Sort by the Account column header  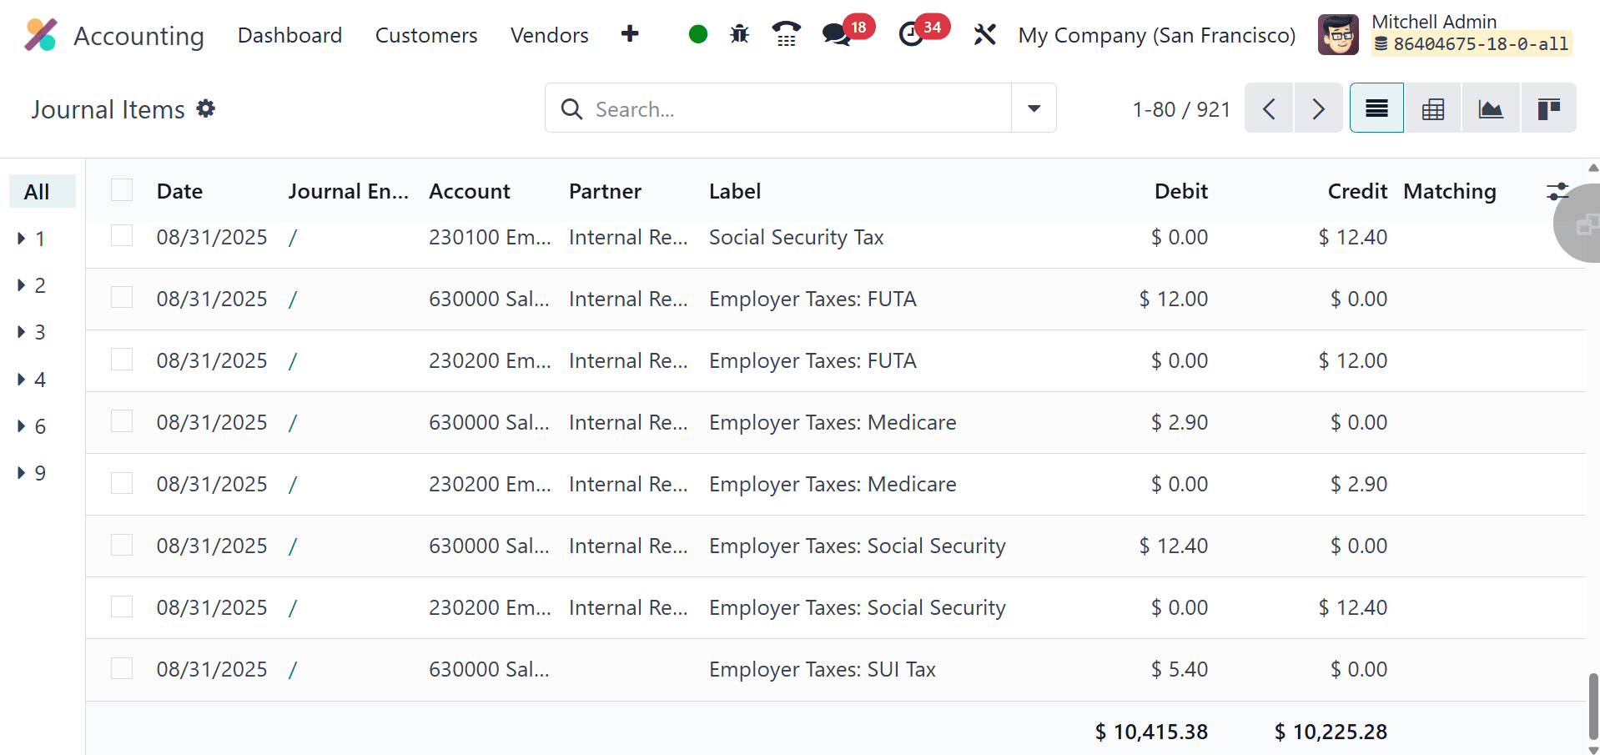pos(470,191)
